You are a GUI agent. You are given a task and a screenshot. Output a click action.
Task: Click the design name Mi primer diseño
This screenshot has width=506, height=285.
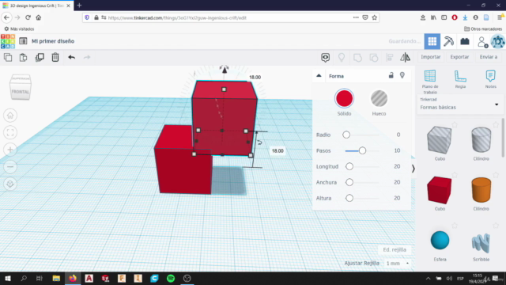pyautogui.click(x=53, y=41)
